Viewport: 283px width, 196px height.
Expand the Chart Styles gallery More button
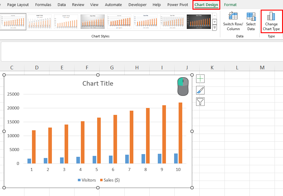click(215, 28)
